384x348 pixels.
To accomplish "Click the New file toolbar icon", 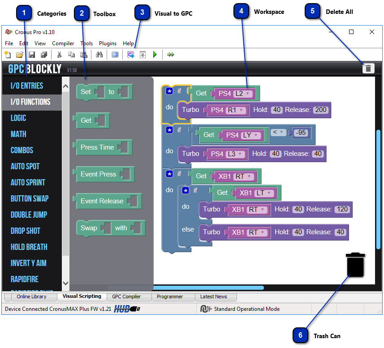I will (8, 55).
